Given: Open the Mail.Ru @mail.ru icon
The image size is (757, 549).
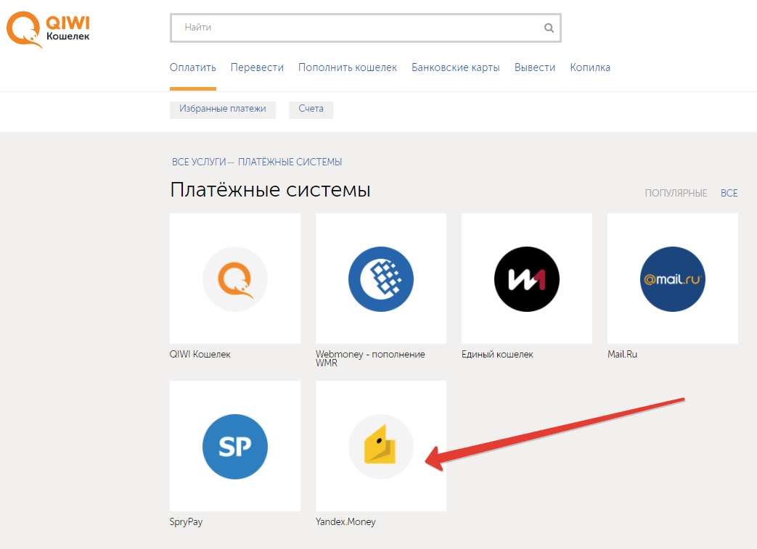Looking at the screenshot, I should [673, 278].
